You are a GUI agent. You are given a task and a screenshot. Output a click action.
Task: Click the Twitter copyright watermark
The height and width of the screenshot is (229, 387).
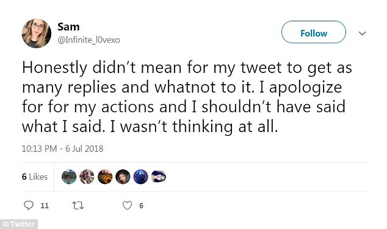[19, 224]
